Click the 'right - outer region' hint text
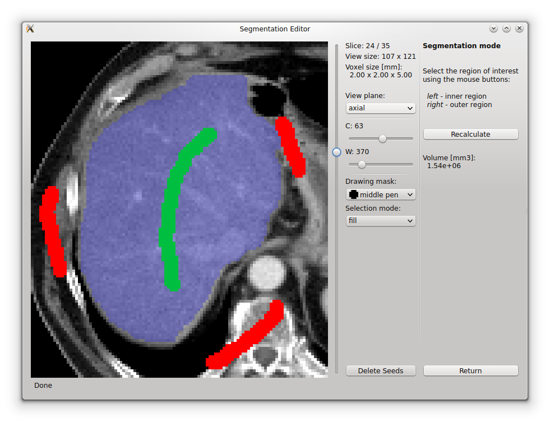This screenshot has height=422, width=550. pos(460,104)
